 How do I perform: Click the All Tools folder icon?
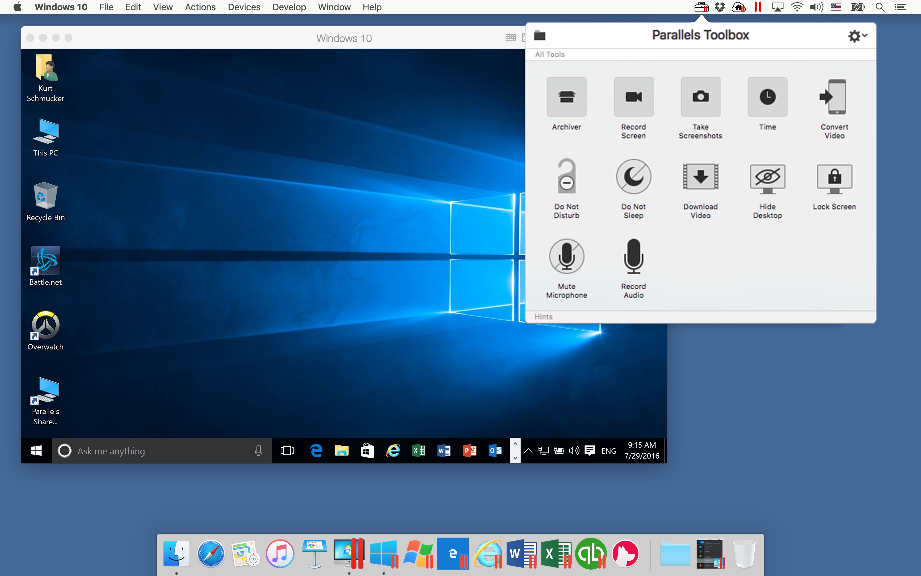tap(540, 35)
